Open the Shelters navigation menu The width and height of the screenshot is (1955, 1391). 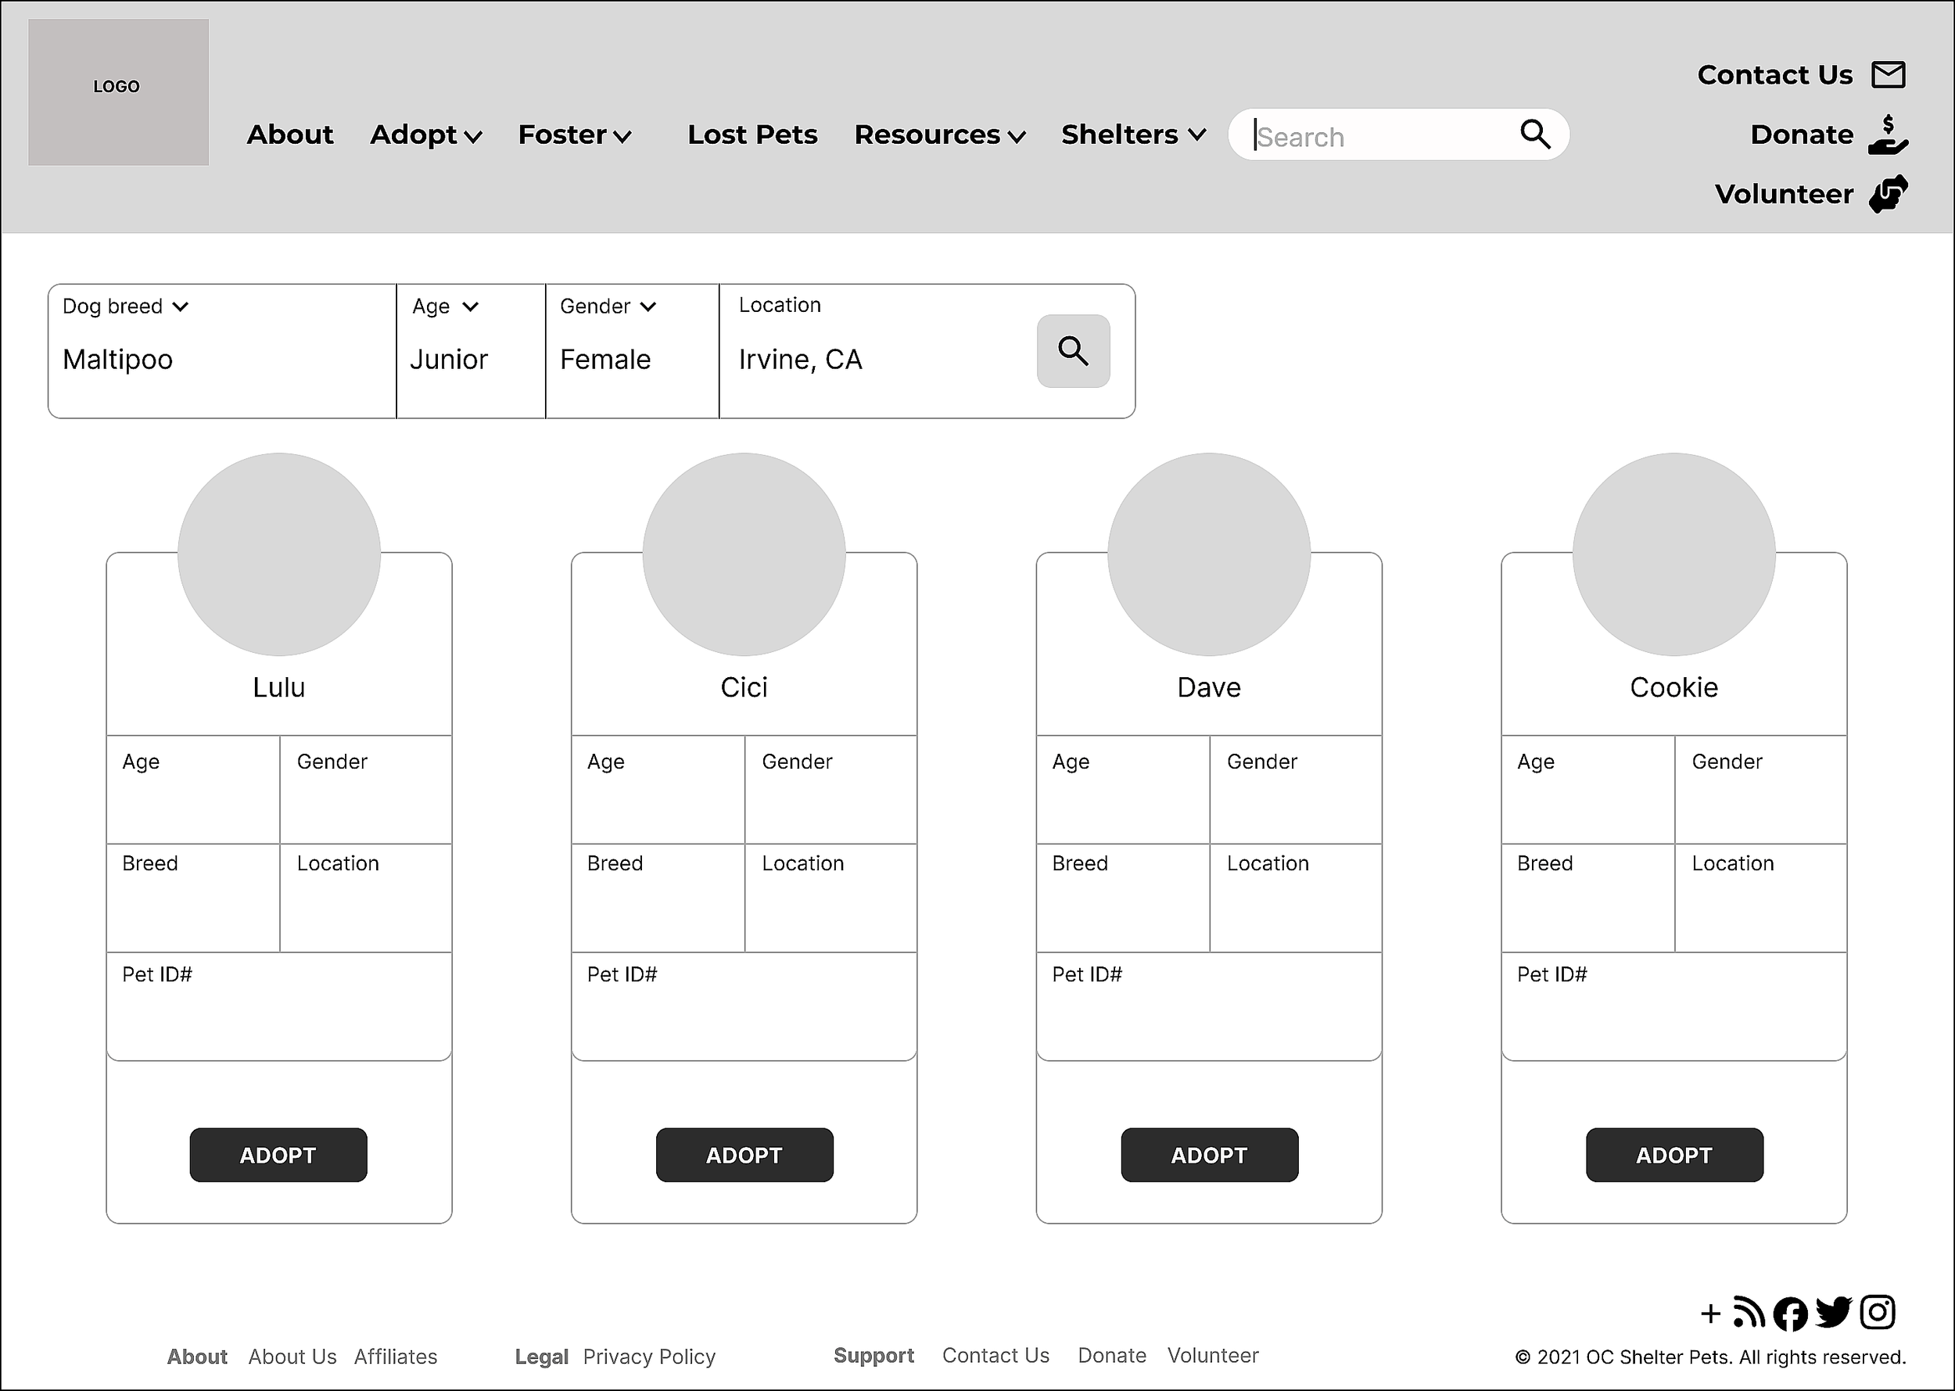coord(1132,135)
